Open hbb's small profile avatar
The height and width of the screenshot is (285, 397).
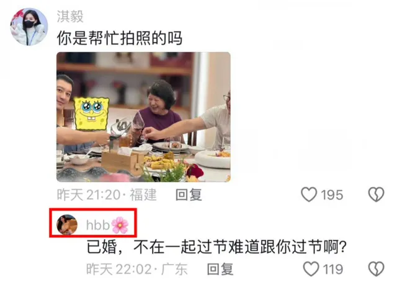[x=67, y=224]
